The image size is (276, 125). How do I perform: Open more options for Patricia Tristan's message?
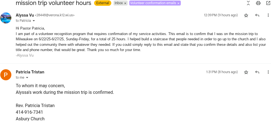[268, 72]
